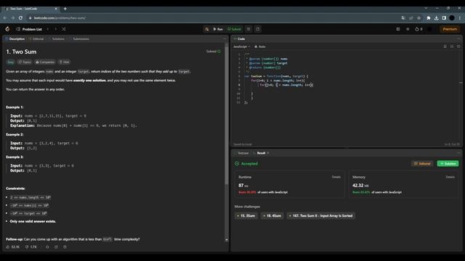Switch to the Solutions tab

[57, 38]
